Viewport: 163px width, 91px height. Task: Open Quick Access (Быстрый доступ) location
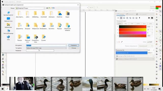coord(8,13)
